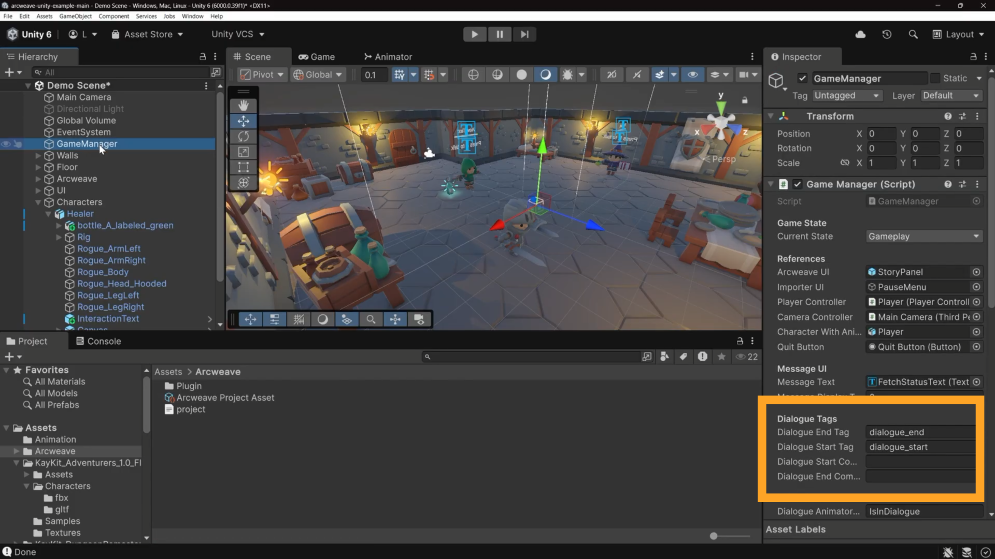Select the Move tool in Scene toolbar
Viewport: 995px width, 559px height.
click(243, 121)
